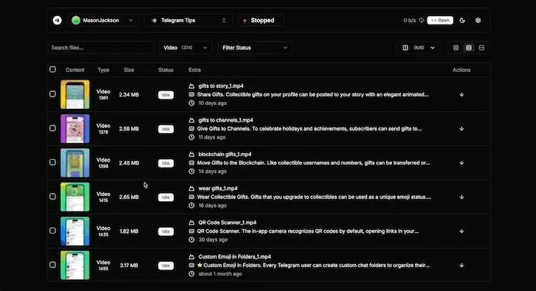
Task: Open the columns visibility dropdown
Action: click(x=419, y=48)
